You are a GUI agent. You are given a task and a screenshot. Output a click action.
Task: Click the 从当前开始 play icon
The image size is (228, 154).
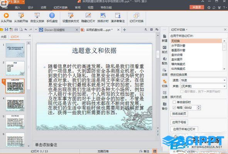pyautogui.click(x=21, y=15)
